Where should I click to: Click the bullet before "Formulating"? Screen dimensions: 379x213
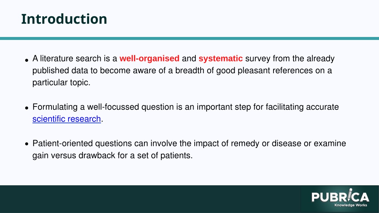pyautogui.click(x=27, y=108)
